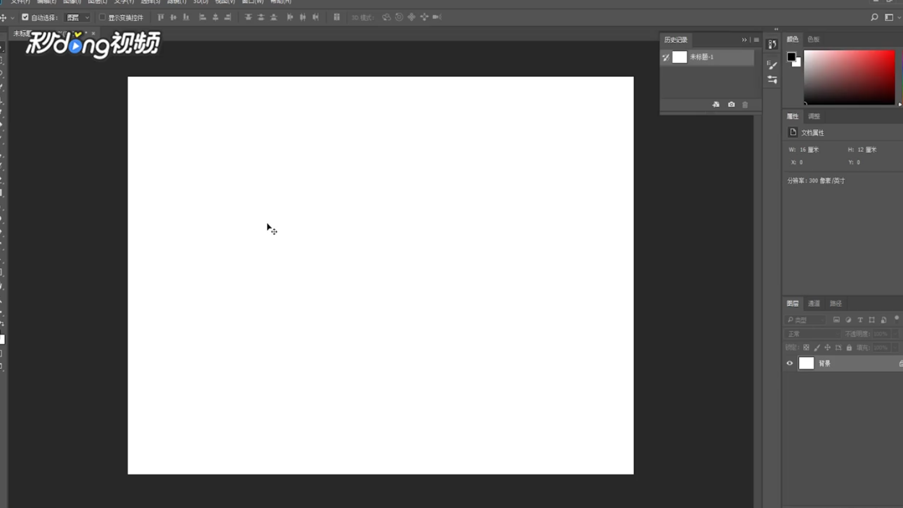Click the Auto-Align Layers icon
The image size is (903, 508).
tap(337, 17)
